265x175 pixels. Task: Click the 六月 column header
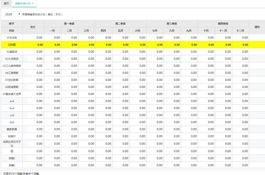coord(137,30)
